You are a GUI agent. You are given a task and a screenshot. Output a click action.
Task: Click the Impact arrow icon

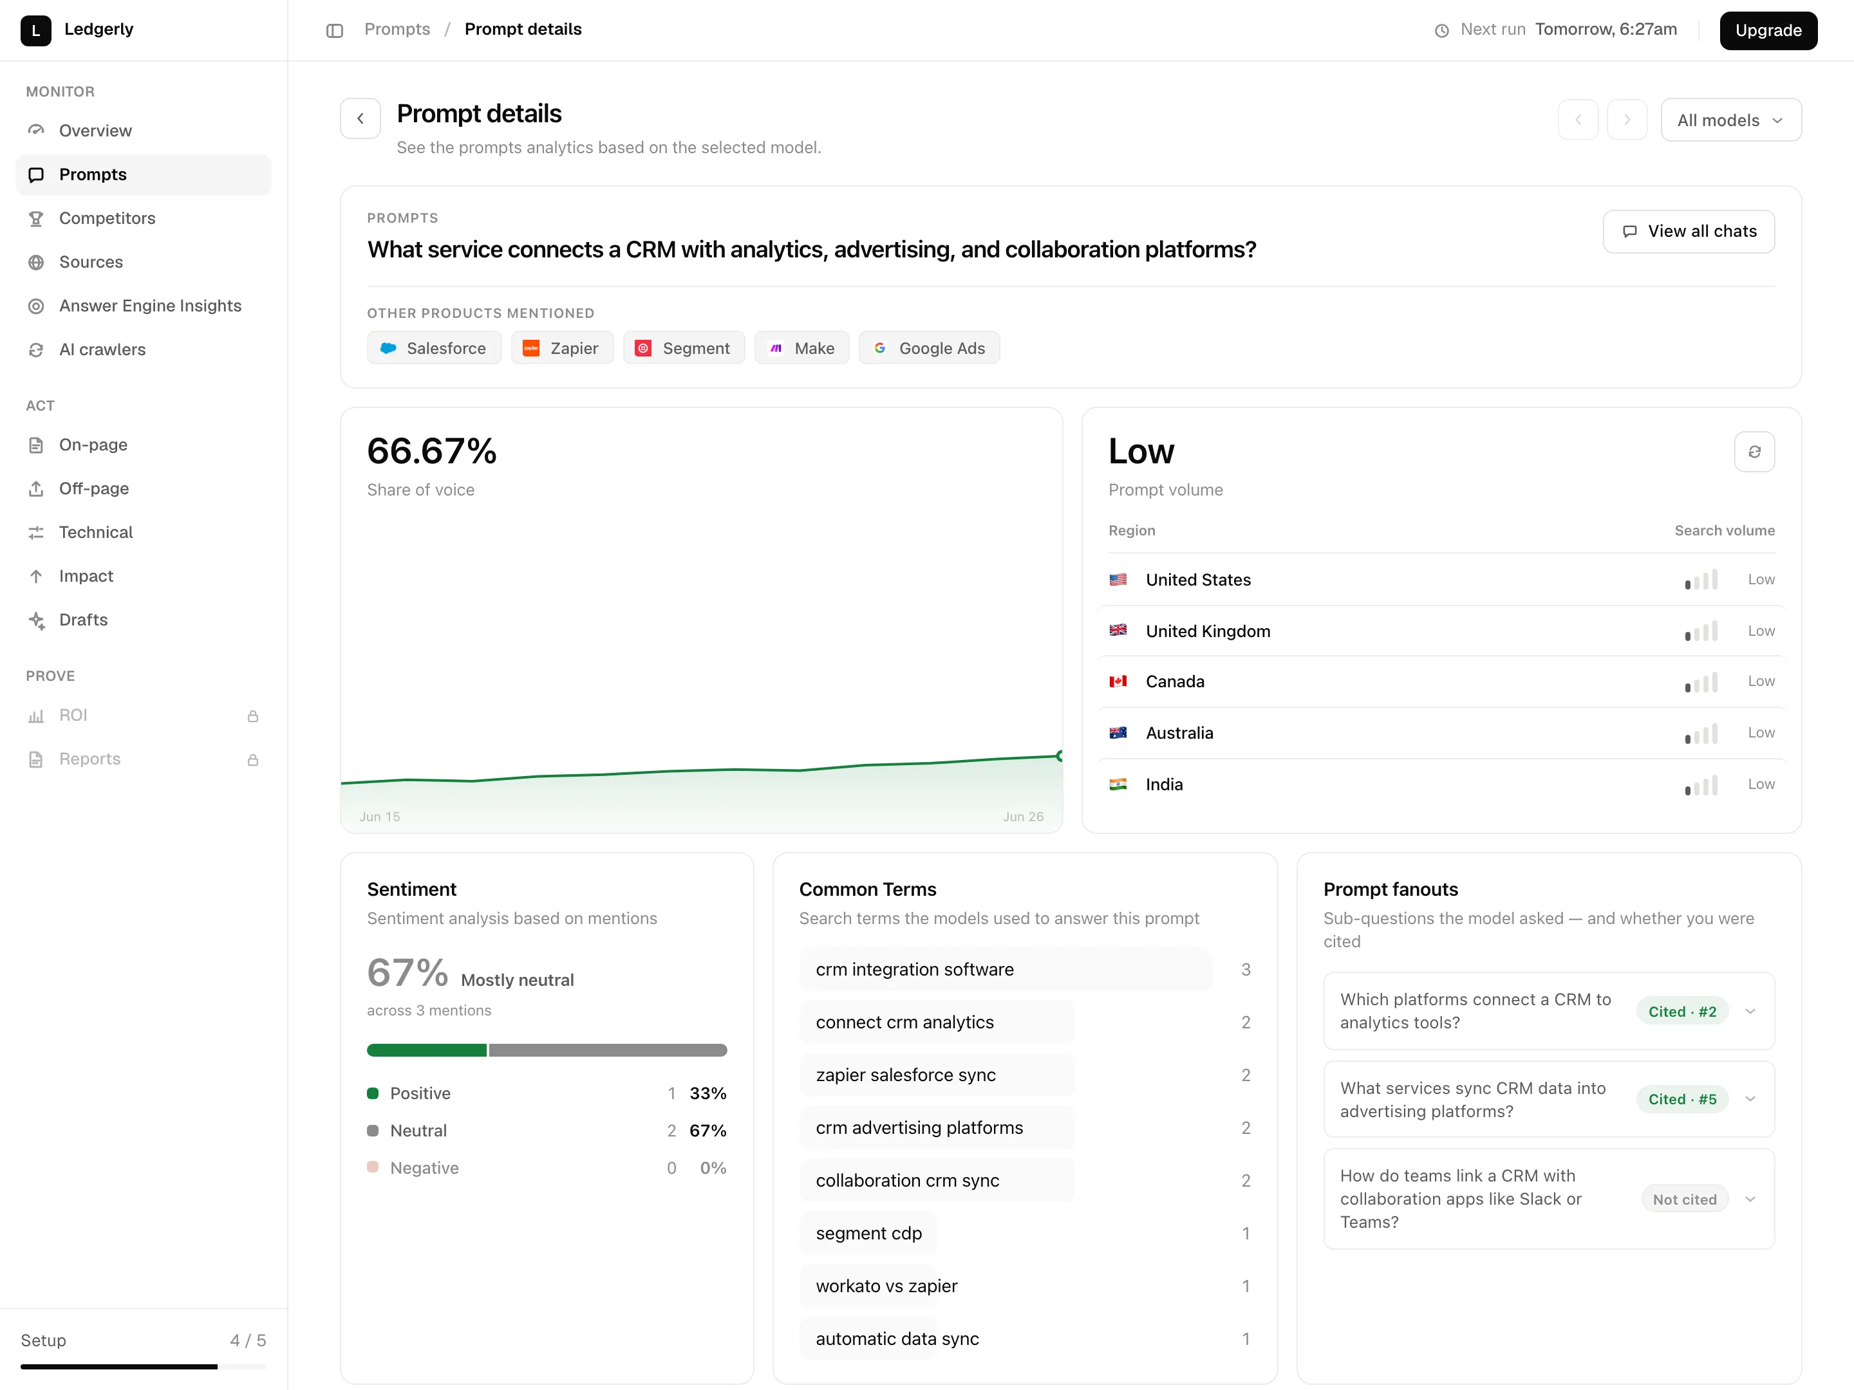[36, 575]
